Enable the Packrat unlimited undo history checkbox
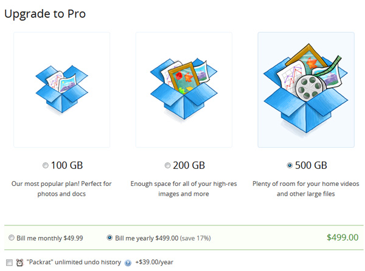 [9, 262]
